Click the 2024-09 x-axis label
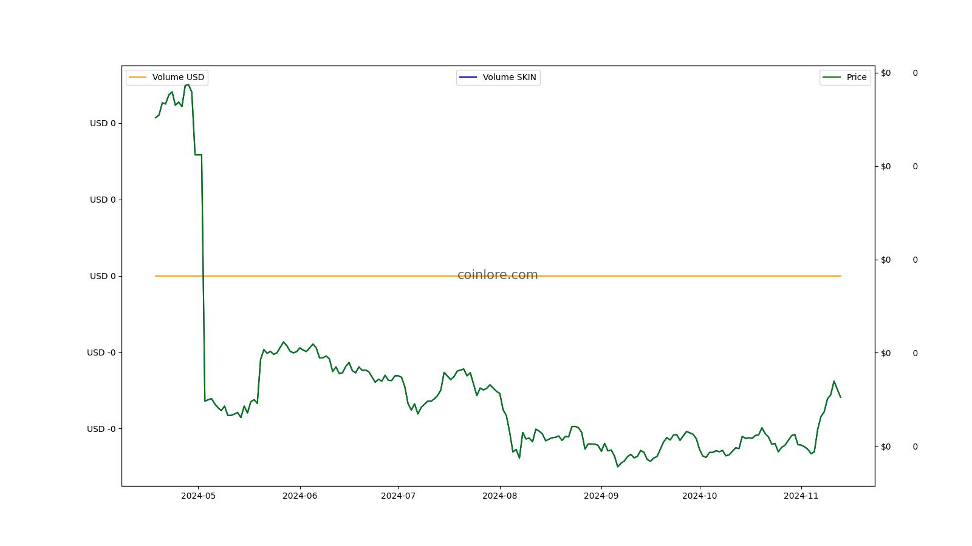 click(601, 496)
